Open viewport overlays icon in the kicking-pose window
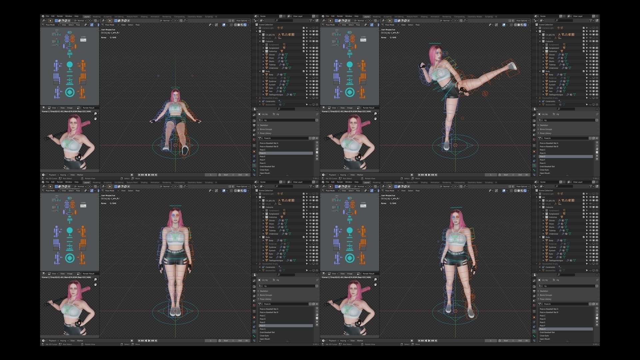The width and height of the screenshot is (640, 360). pyautogui.click(x=504, y=25)
